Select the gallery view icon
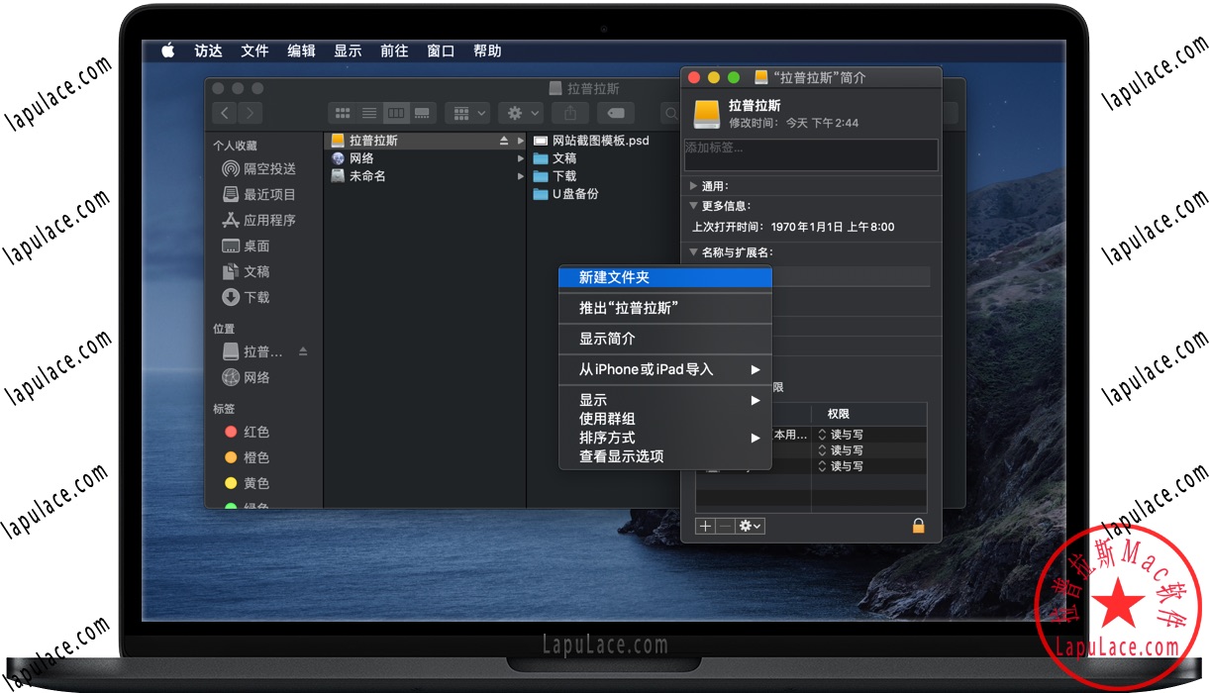This screenshot has width=1209, height=693. coord(421,112)
